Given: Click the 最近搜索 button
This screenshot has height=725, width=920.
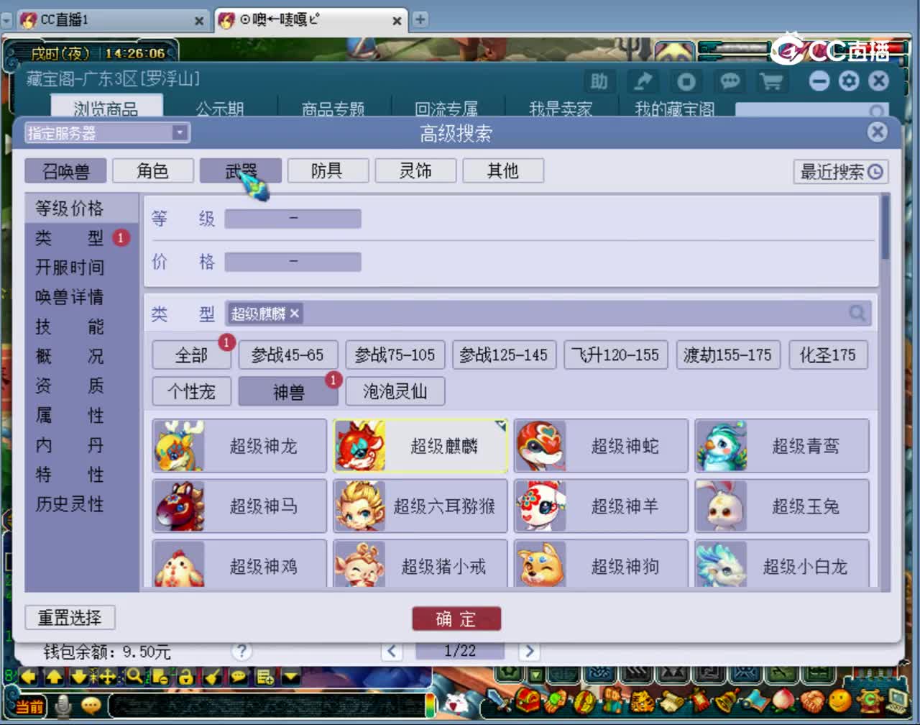Looking at the screenshot, I should 841,172.
